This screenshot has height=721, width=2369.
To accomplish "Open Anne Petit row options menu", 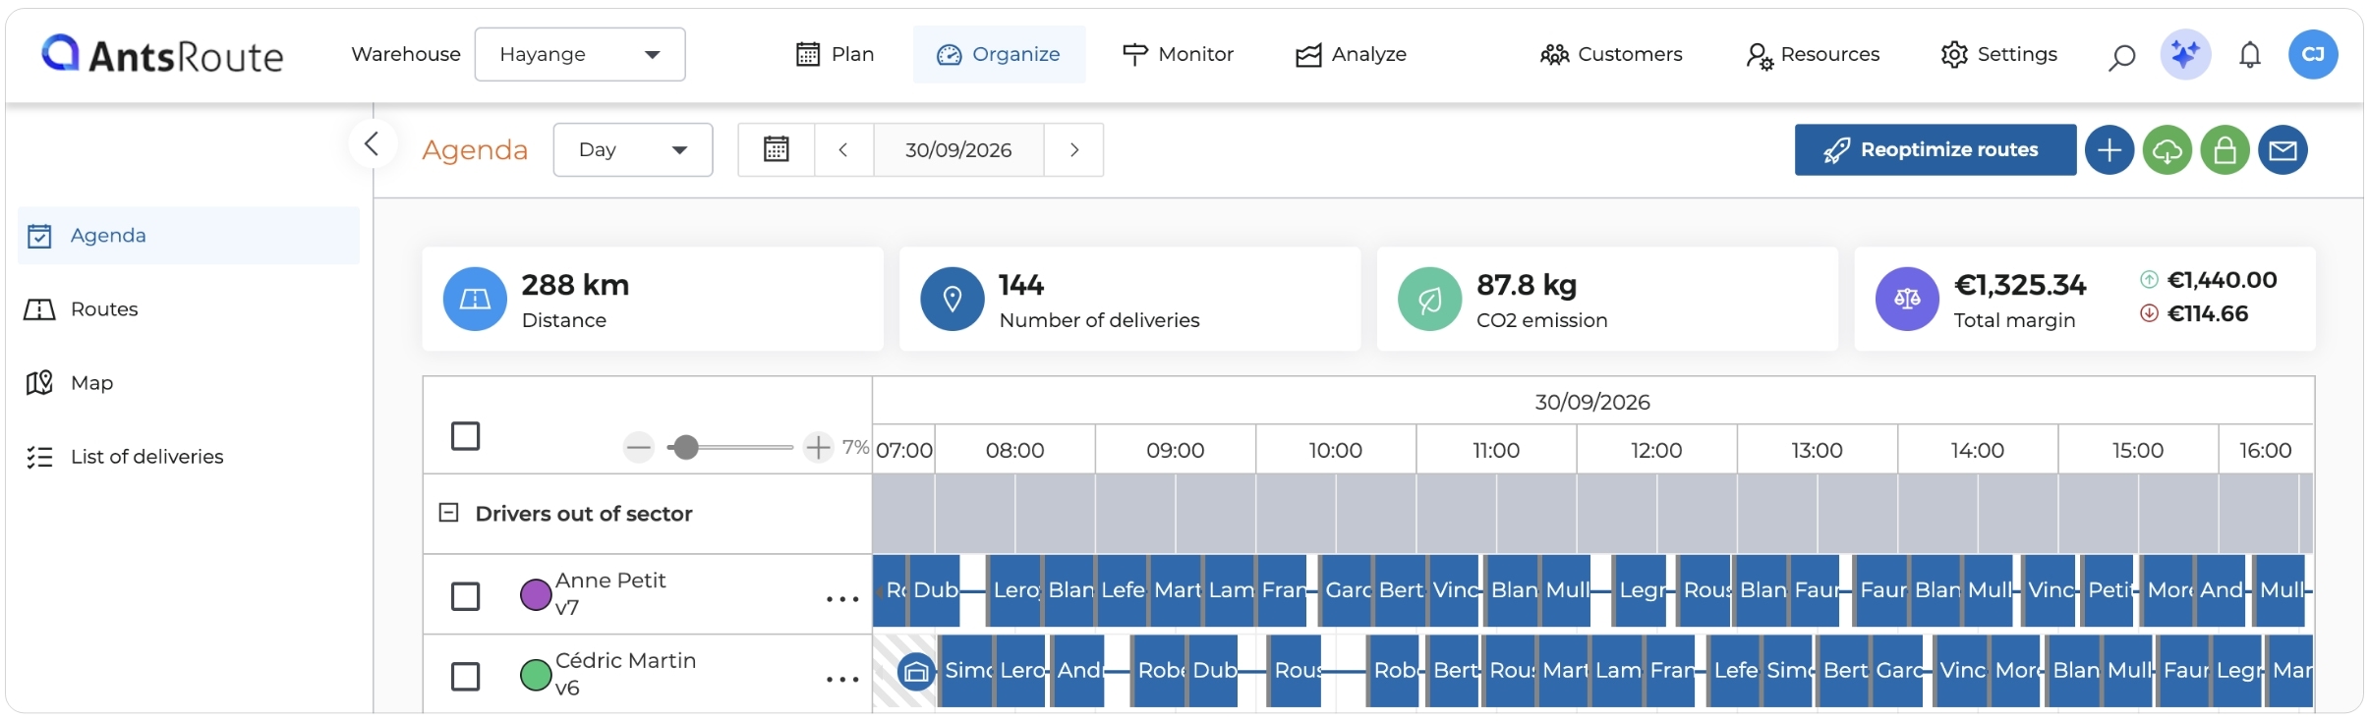I will (x=842, y=598).
